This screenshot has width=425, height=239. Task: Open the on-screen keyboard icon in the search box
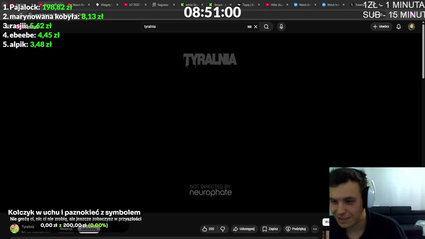click(249, 27)
